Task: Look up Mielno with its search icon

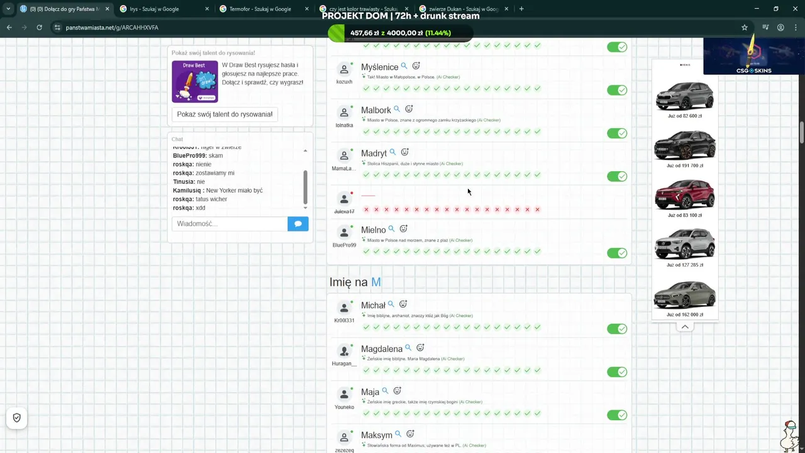Action: [391, 229]
